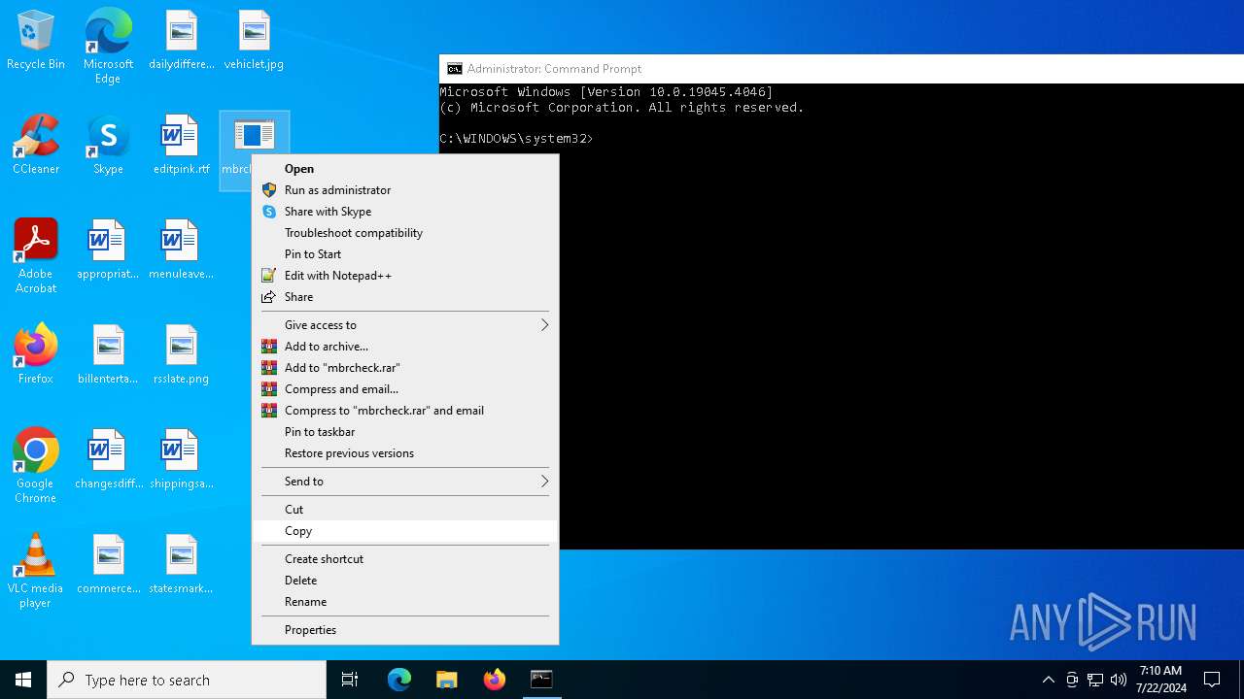Select the Firefox desktop shortcut

click(x=36, y=355)
